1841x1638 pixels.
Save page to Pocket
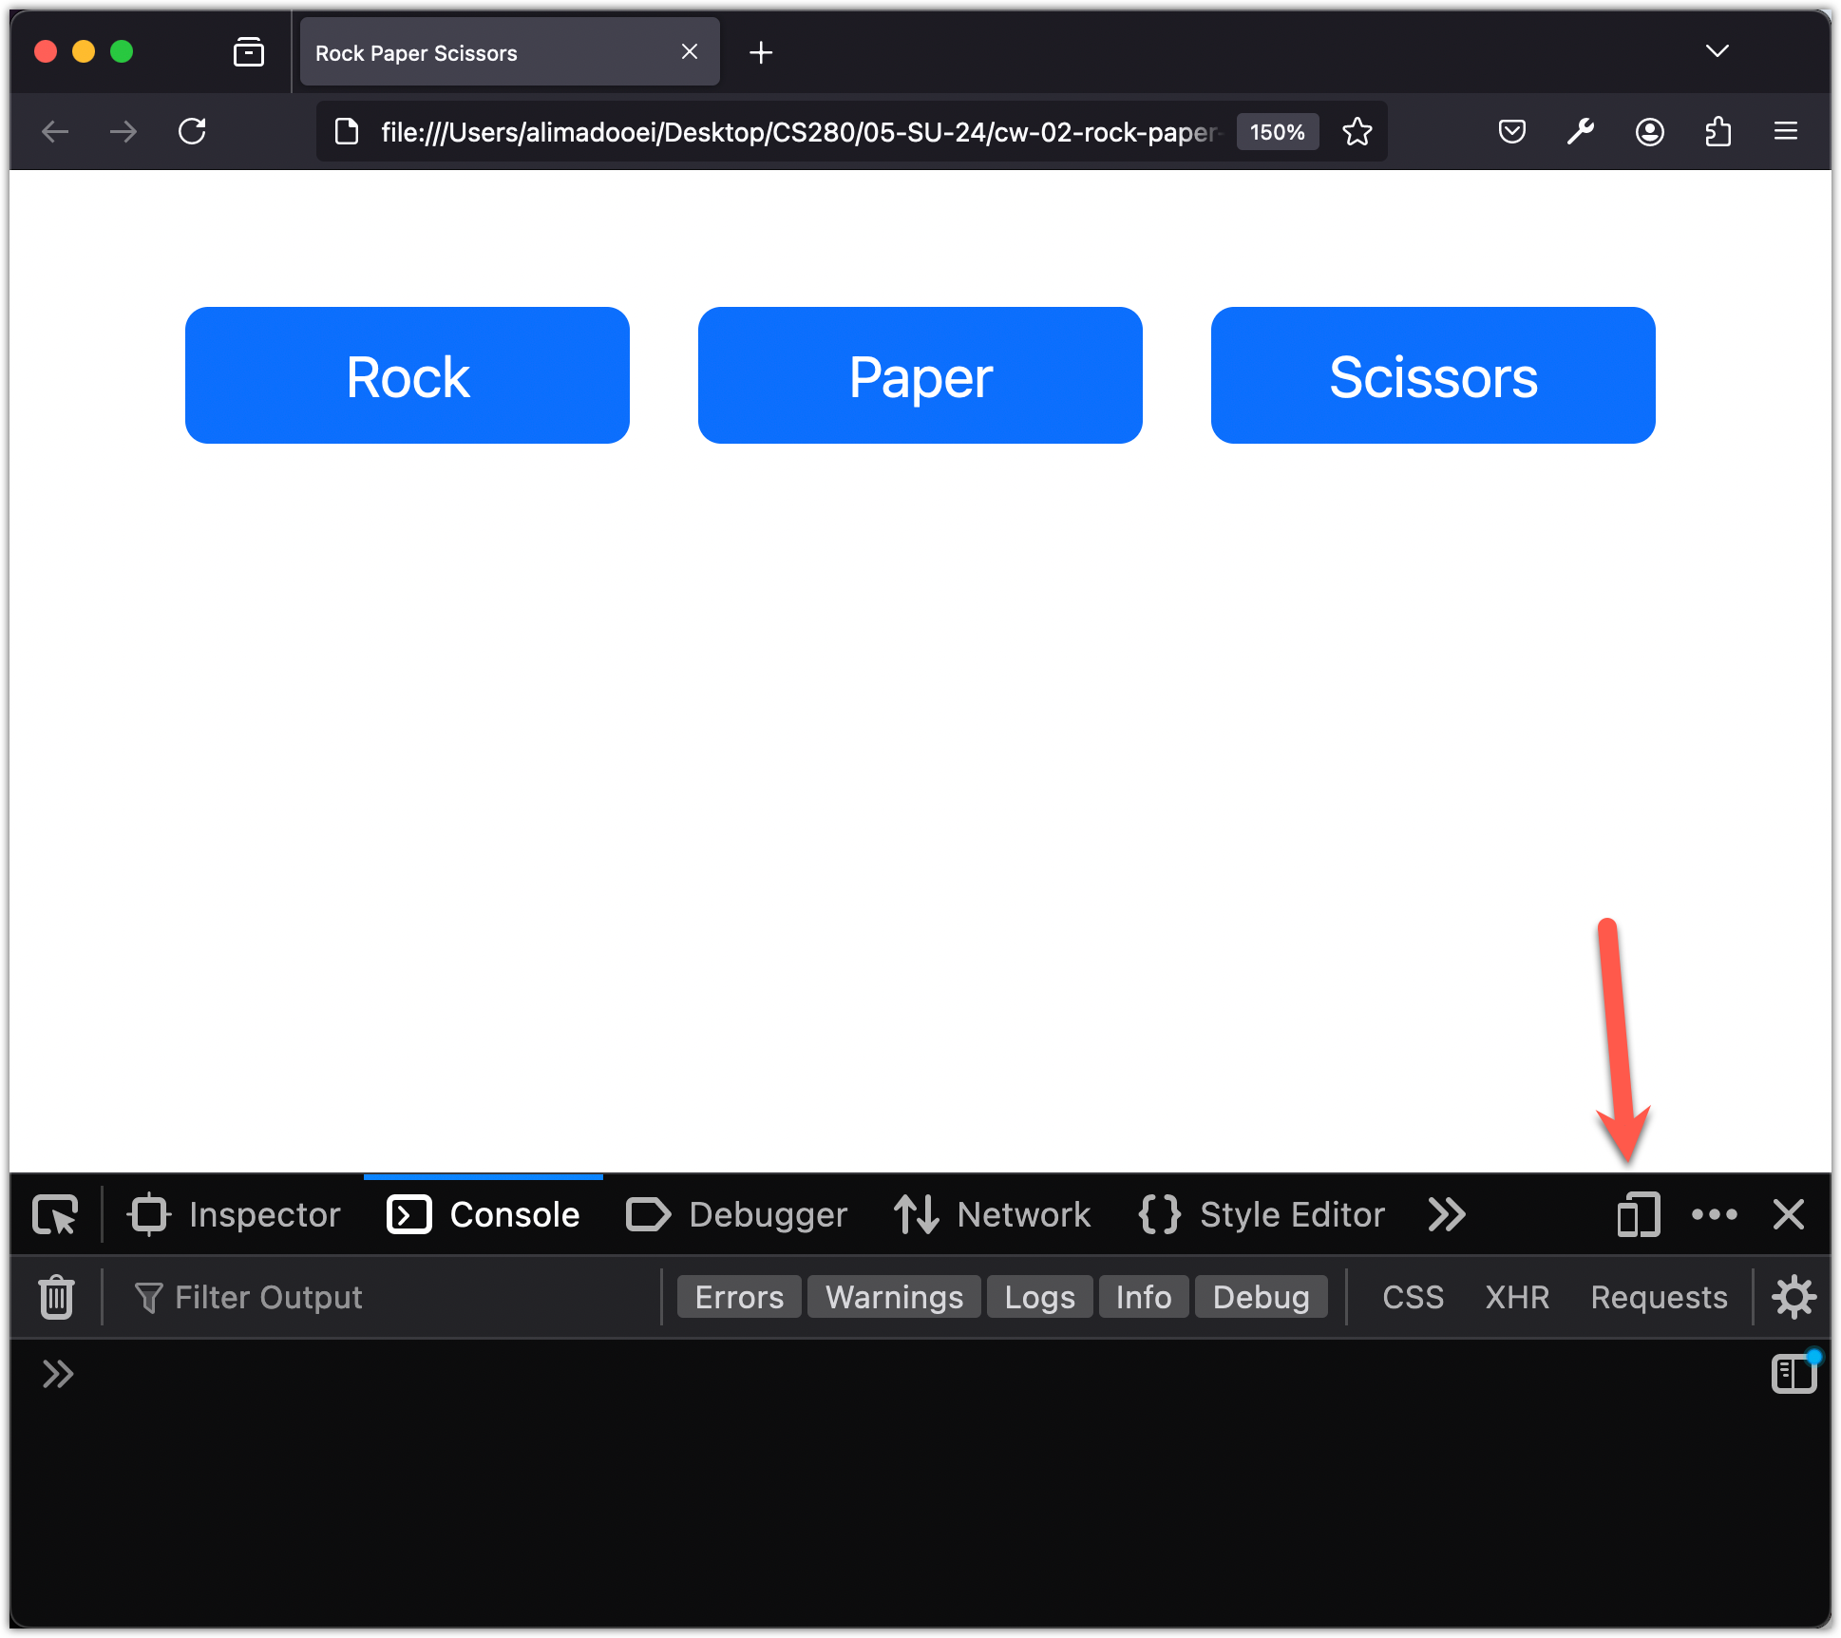(1512, 131)
